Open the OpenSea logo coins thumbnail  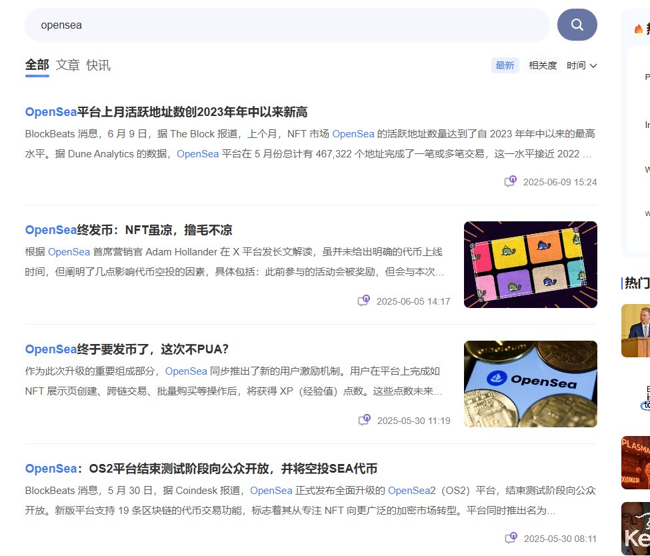(x=530, y=384)
